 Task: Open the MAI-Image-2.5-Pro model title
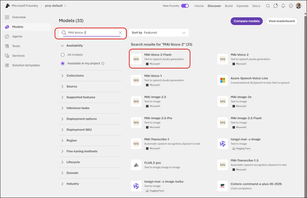coord(158,118)
